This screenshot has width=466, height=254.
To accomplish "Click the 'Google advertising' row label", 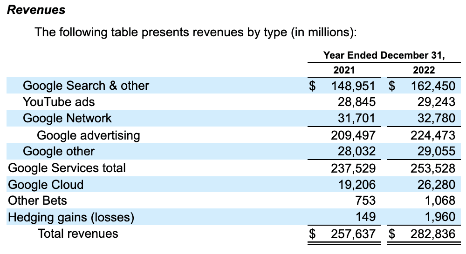I will coord(88,135).
